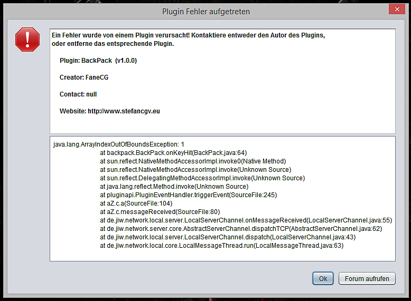The image size is (411, 301).
Task: Select the java.lang.reflect.Method.invoke line
Action: tap(174, 186)
